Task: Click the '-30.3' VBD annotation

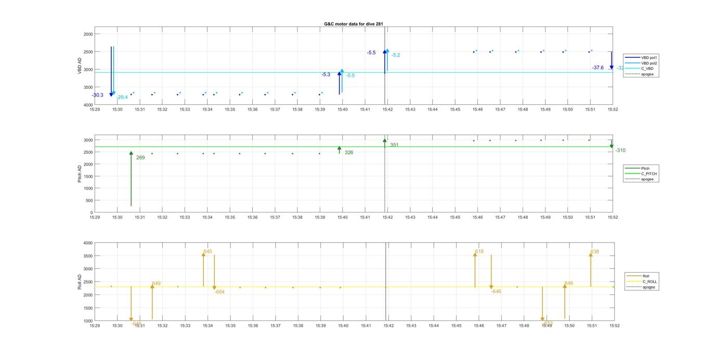Action: click(98, 95)
